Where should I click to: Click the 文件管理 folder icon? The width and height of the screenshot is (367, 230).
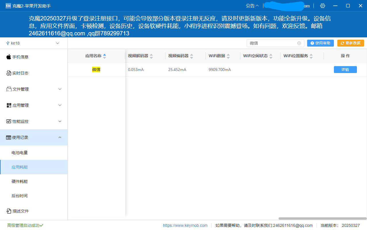coord(9,89)
